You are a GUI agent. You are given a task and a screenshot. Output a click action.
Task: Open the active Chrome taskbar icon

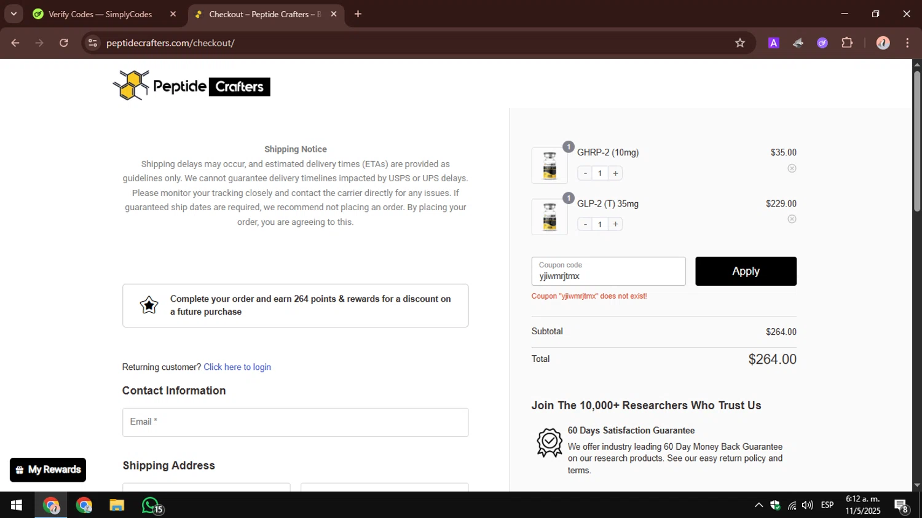(x=51, y=505)
